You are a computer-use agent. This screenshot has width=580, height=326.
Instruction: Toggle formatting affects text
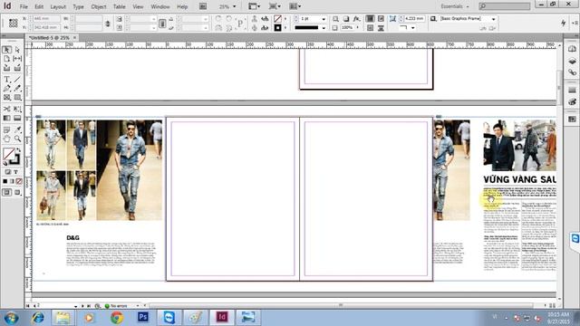[x=16, y=172]
